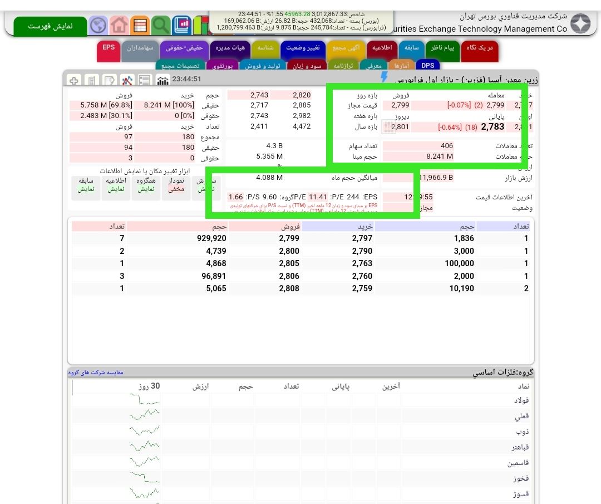Switch to تغییر وضعیت tab
The width and height of the screenshot is (601, 504).
(303, 51)
